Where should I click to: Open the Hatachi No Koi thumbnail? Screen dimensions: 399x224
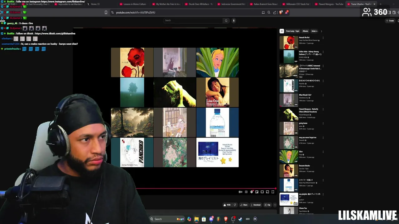[x=289, y=43]
